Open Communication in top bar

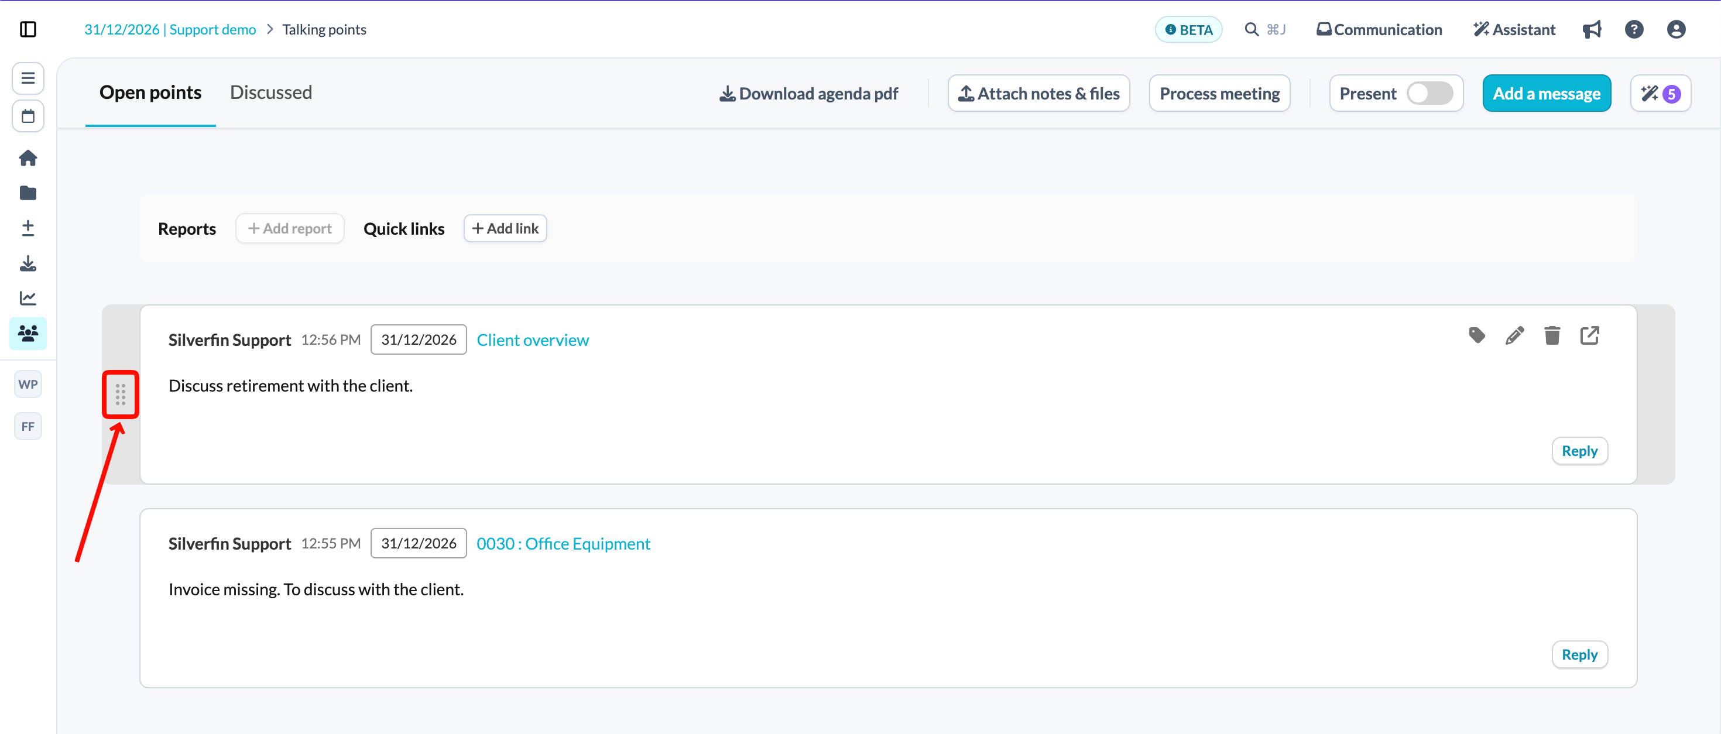point(1379,29)
